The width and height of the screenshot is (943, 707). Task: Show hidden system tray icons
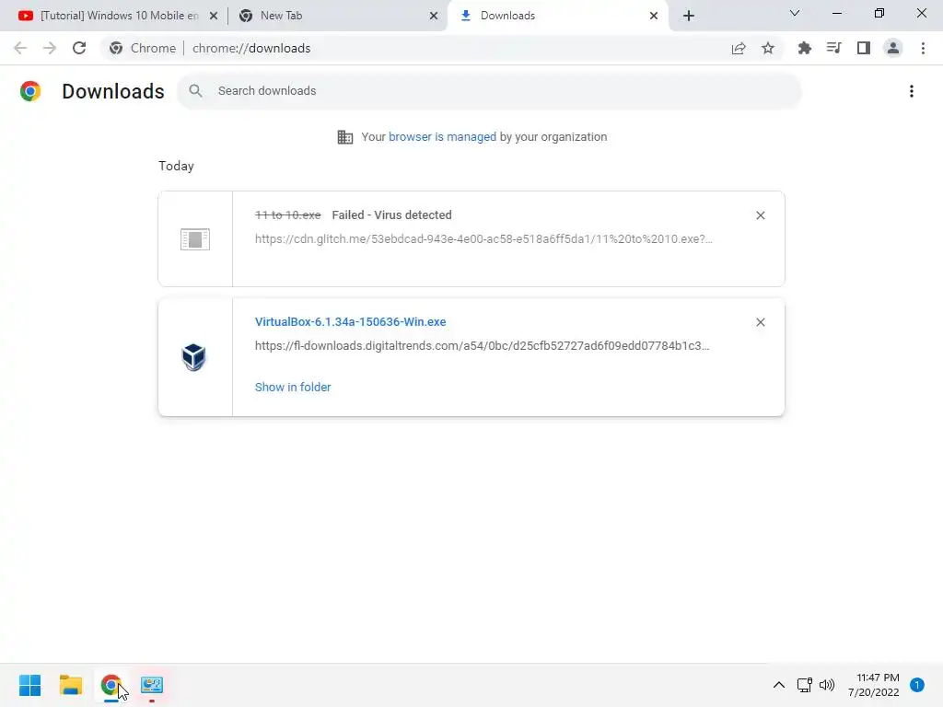tap(779, 685)
